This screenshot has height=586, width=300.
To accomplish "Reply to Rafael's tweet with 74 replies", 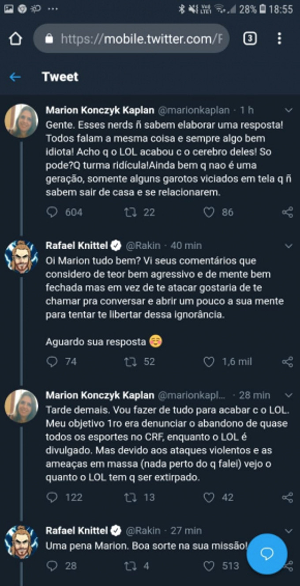I will tap(52, 362).
